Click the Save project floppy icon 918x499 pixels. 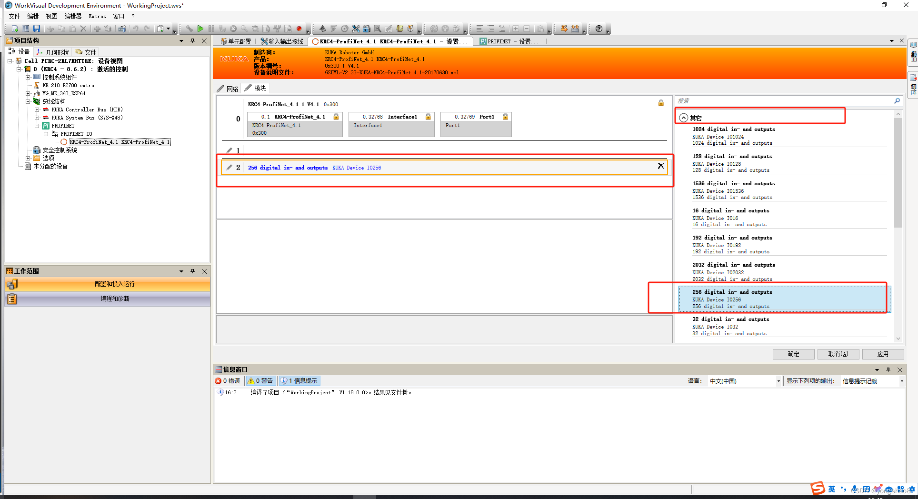click(x=37, y=29)
